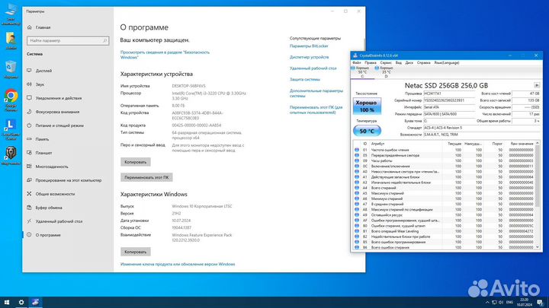Open Переименовать этот ПК advanced link
The height and width of the screenshot is (308, 549).
click(x=316, y=110)
